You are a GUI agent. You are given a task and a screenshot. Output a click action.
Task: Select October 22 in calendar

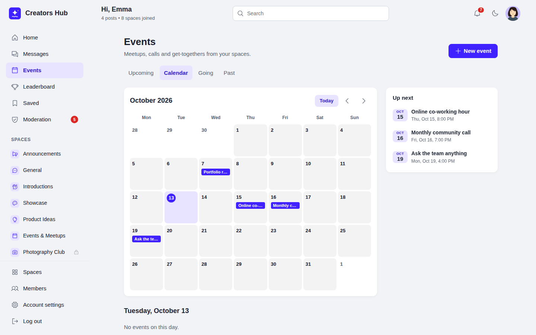point(251,241)
